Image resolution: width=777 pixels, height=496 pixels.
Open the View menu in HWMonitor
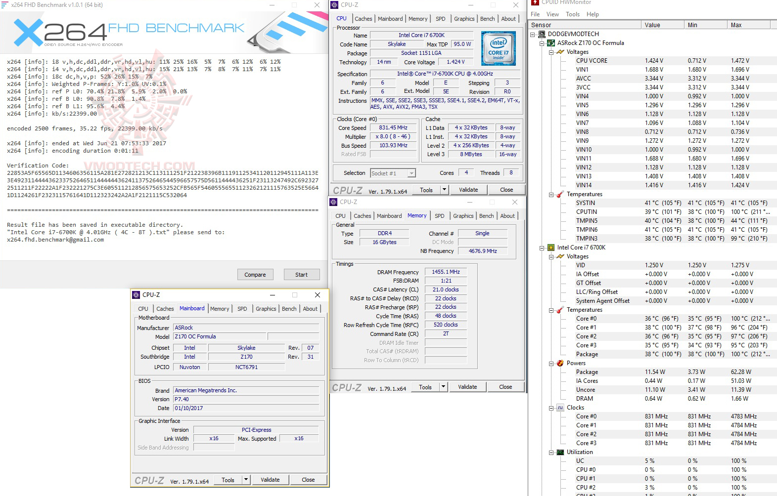[x=552, y=14]
